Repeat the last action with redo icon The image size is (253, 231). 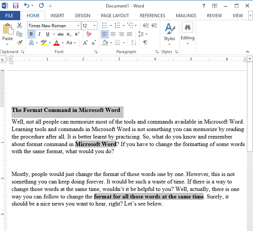pos(41,6)
